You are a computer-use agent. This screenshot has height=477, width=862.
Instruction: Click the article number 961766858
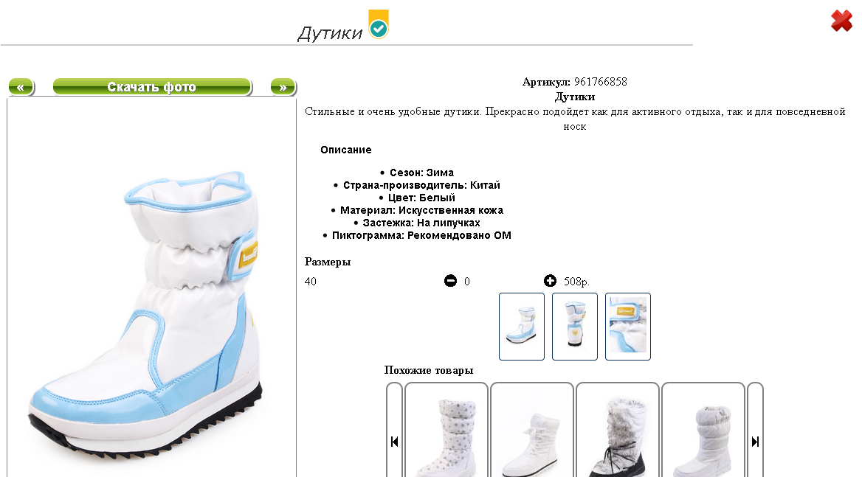point(600,82)
